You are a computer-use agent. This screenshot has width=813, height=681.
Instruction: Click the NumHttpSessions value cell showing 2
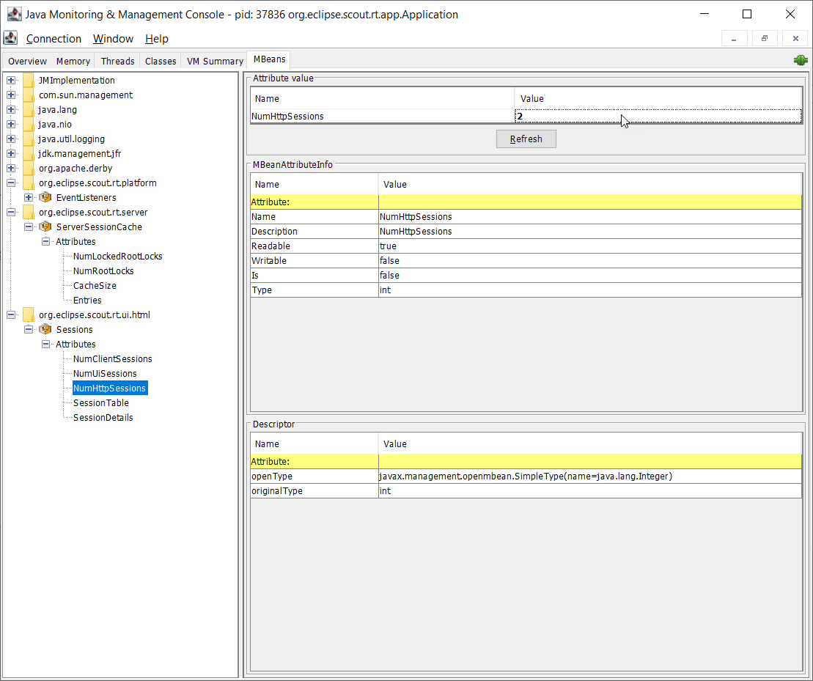[x=658, y=116]
